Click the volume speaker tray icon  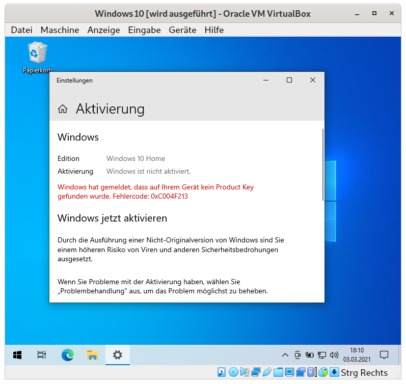[x=334, y=355]
